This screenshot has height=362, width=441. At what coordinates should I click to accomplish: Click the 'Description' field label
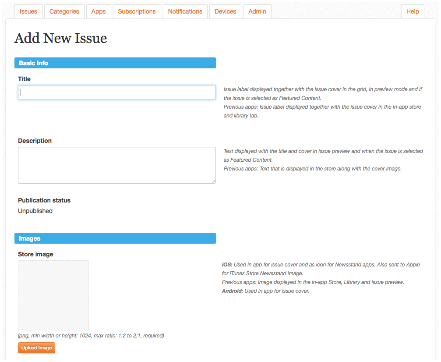(x=35, y=141)
